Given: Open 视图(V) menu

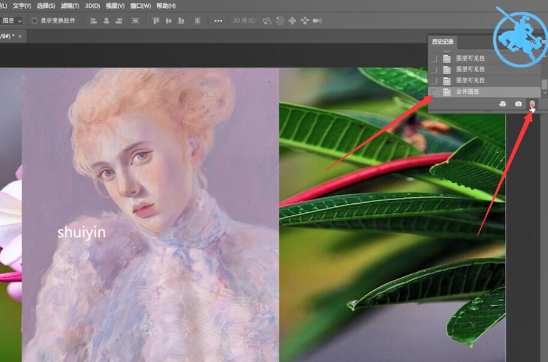Looking at the screenshot, I should click(x=115, y=6).
